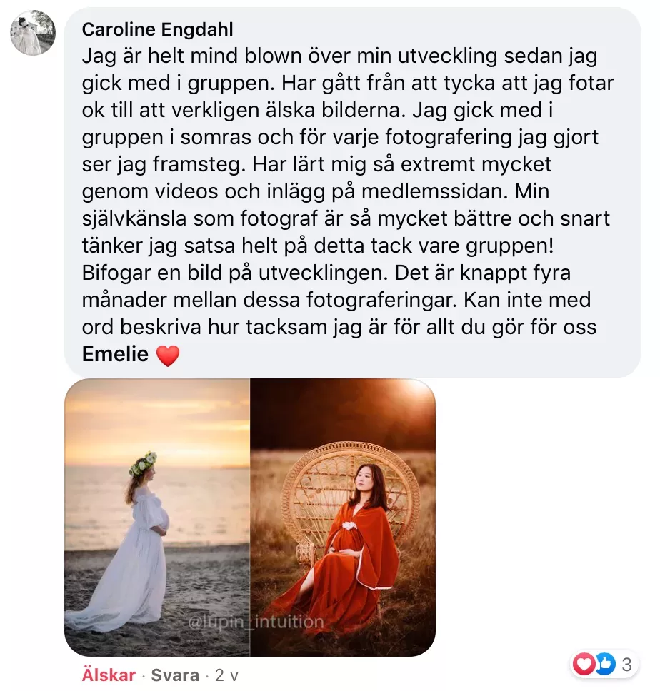The image size is (660, 691).
Task: Click the blue thumbs-up like reaction icon
Action: (x=606, y=664)
